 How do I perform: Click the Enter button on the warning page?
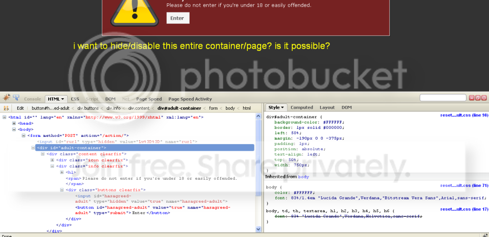coord(178,18)
